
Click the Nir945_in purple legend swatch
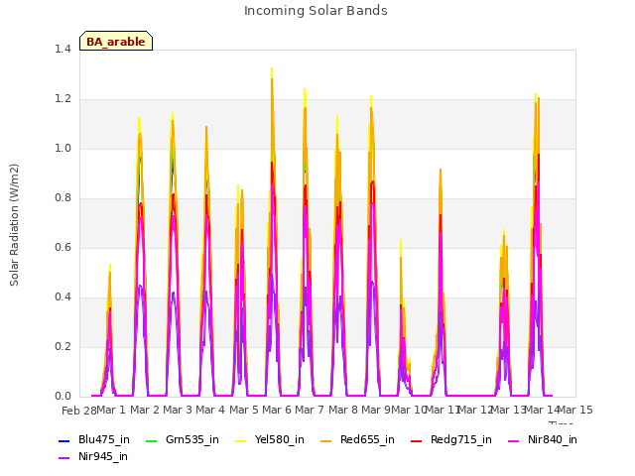[63, 458]
